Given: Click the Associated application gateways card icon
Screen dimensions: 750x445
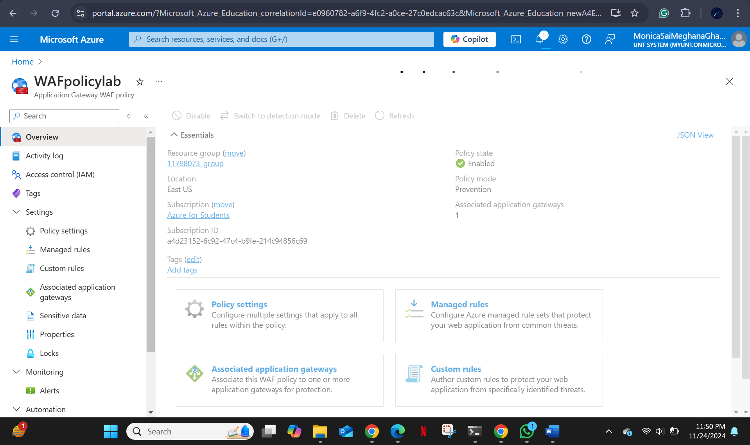Looking at the screenshot, I should 195,374.
